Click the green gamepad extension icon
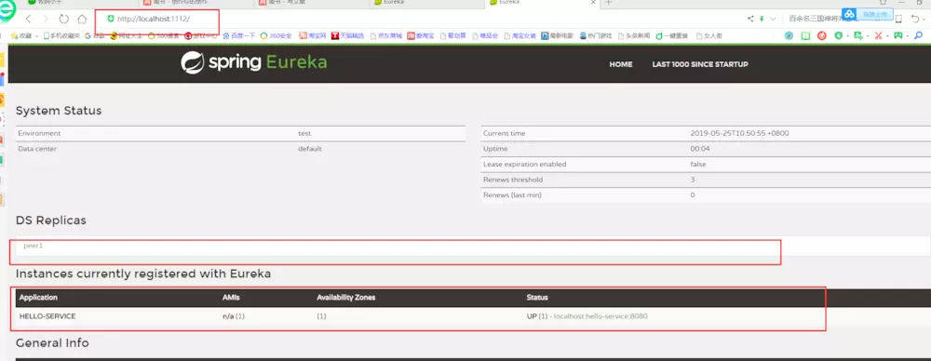This screenshot has height=361, width=931. point(898,35)
